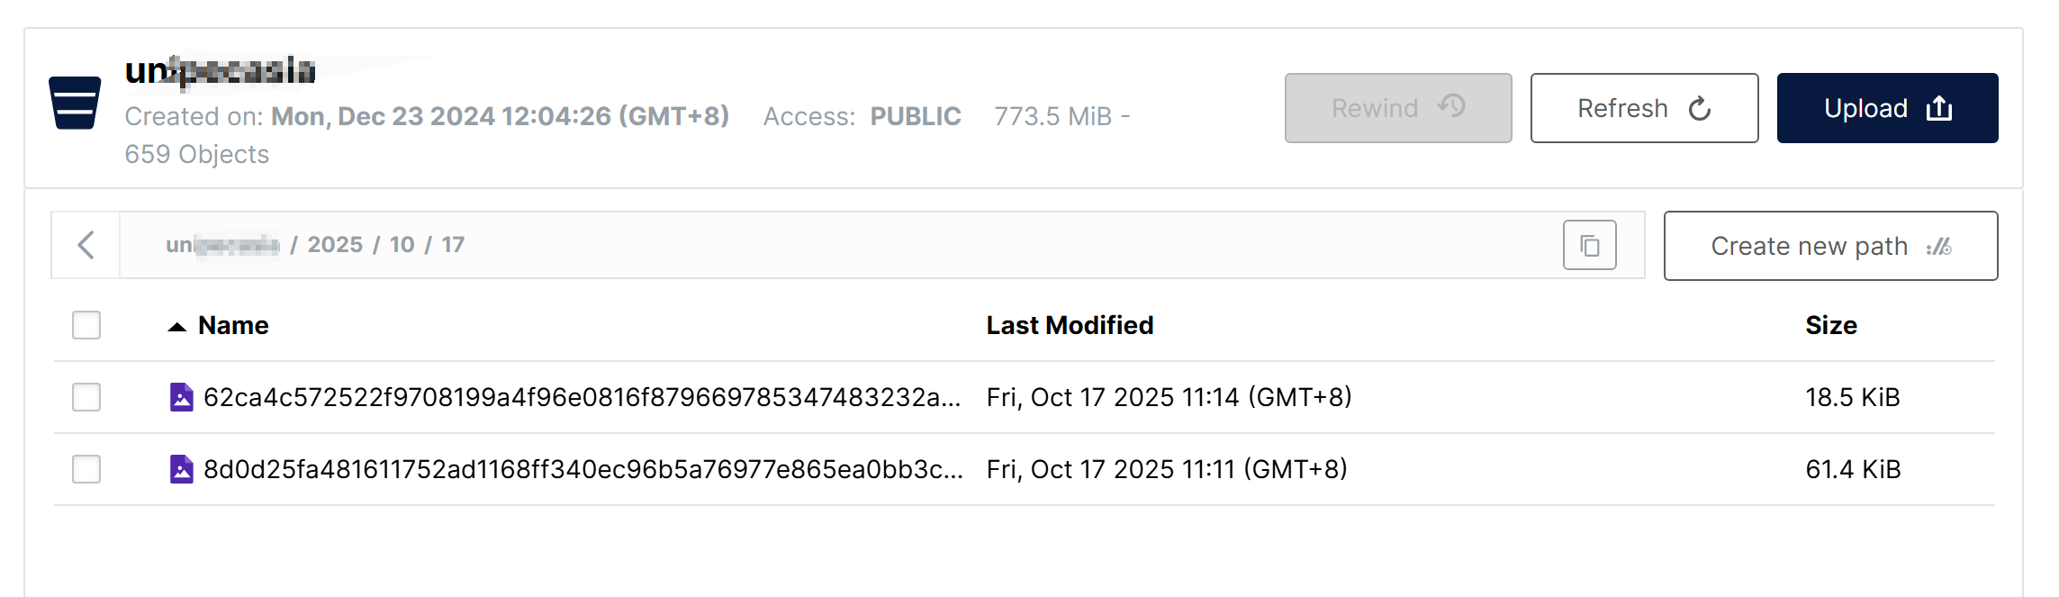
Task: Open the 8d0d25fa object row
Action: point(582,469)
